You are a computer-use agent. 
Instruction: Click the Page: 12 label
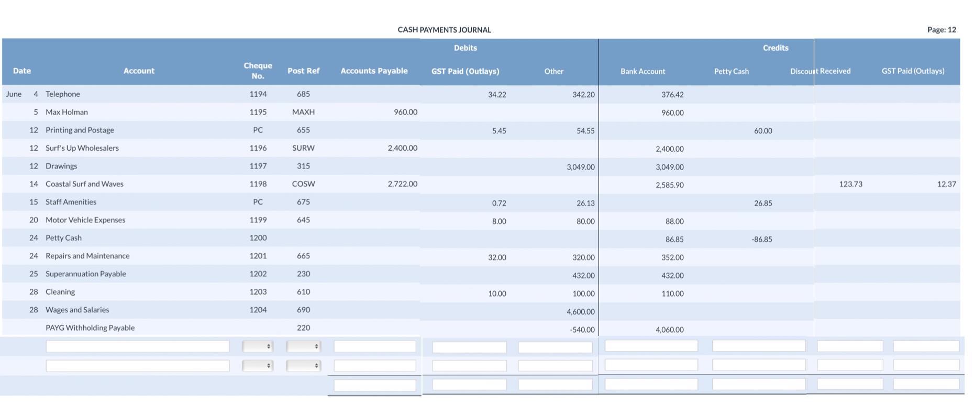[941, 30]
